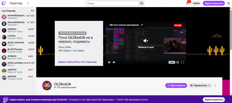Open Leniniw channel avatar
The image size is (232, 103).
tap(4, 37)
